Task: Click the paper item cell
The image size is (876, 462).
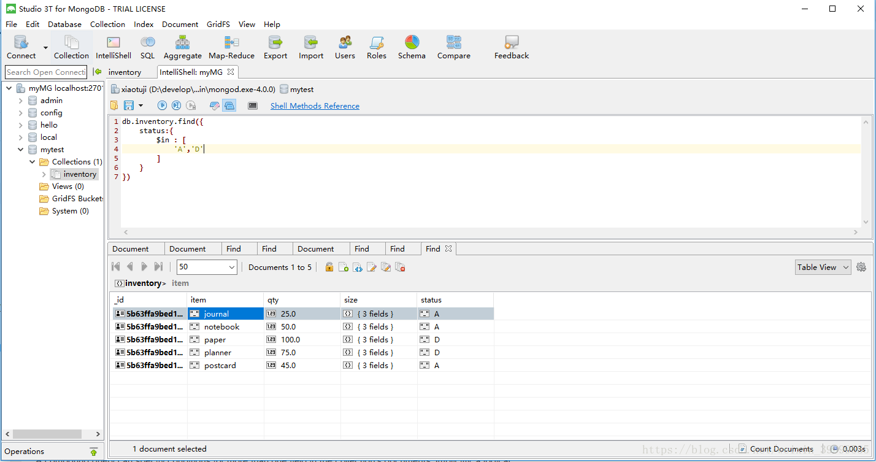Action: tap(225, 340)
